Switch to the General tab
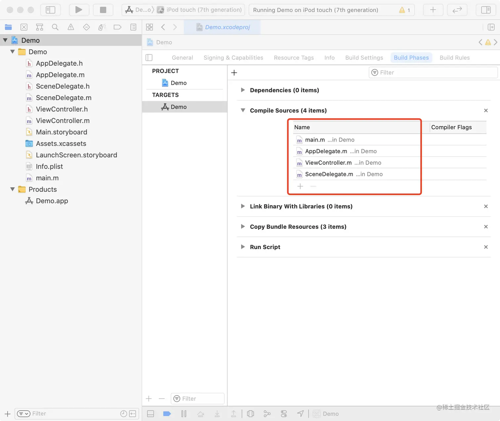Screen dimensions: 500x421 [183, 58]
